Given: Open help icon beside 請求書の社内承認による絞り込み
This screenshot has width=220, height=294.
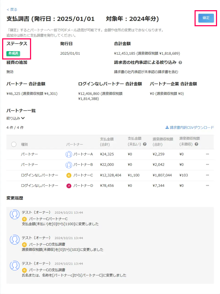Looking at the screenshot, I should tap(180, 63).
